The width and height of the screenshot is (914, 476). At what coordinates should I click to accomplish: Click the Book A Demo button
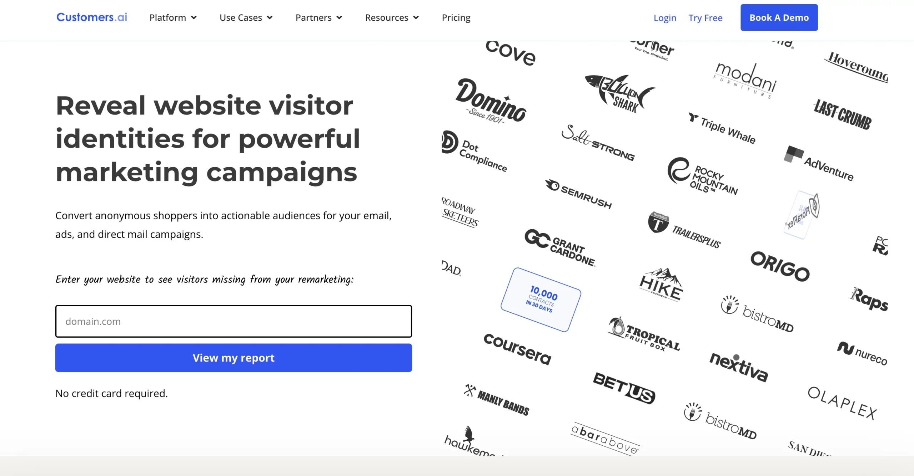[x=779, y=17]
